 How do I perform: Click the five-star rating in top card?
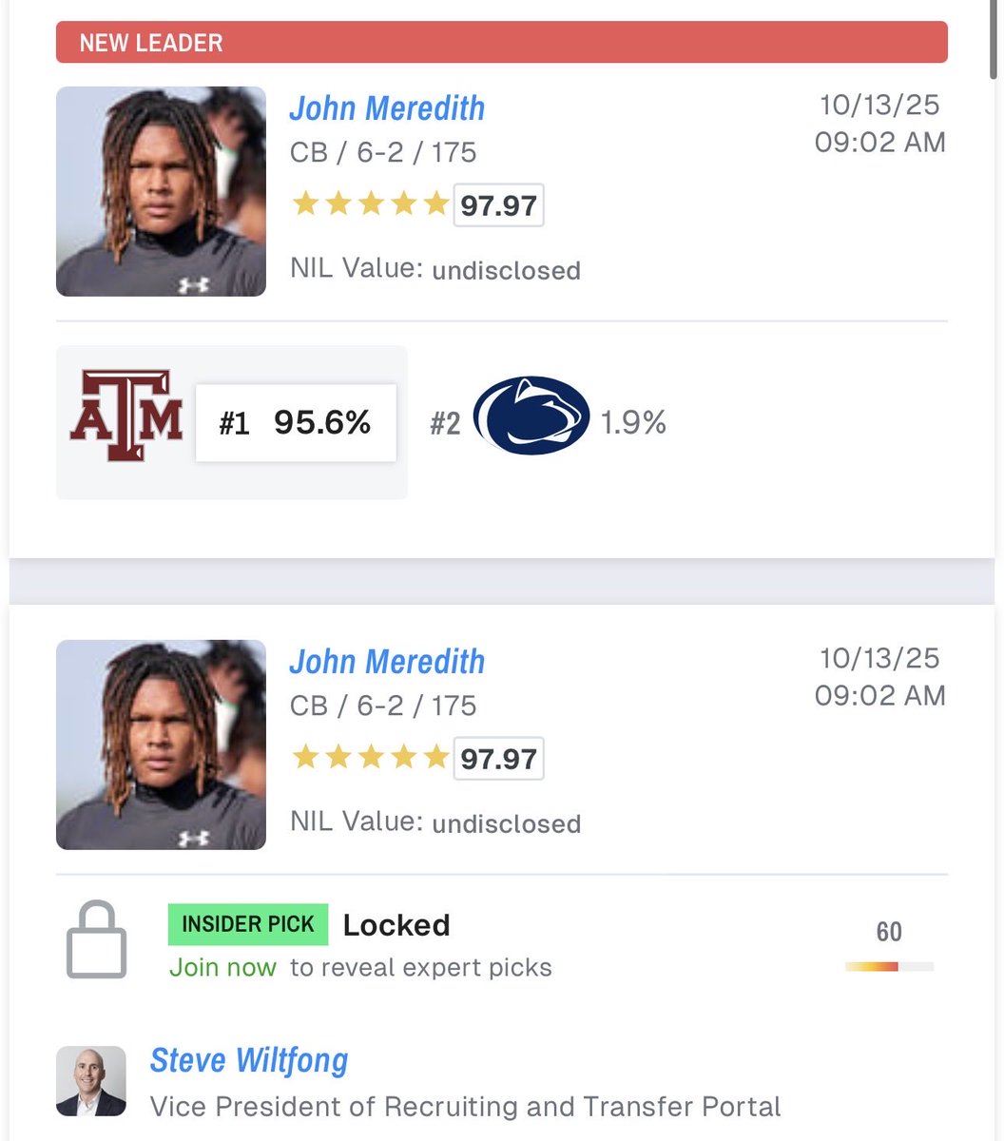(x=370, y=204)
